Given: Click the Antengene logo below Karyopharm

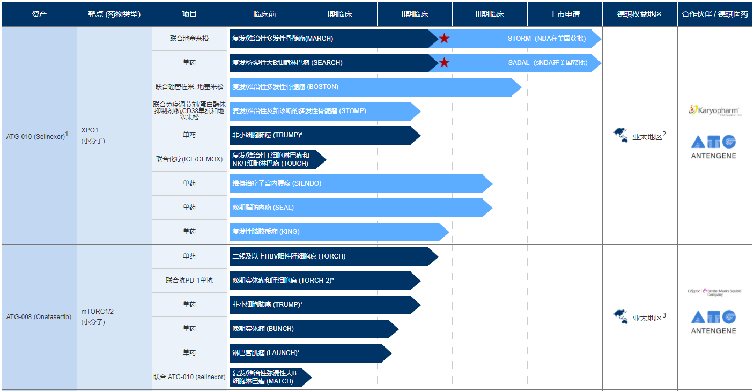Looking at the screenshot, I should click(x=713, y=147).
